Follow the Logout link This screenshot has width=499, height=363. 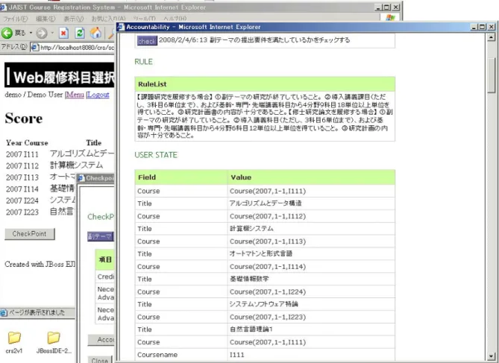[x=98, y=95]
